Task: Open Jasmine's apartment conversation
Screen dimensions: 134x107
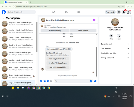Action: pyautogui.click(x=18, y=61)
